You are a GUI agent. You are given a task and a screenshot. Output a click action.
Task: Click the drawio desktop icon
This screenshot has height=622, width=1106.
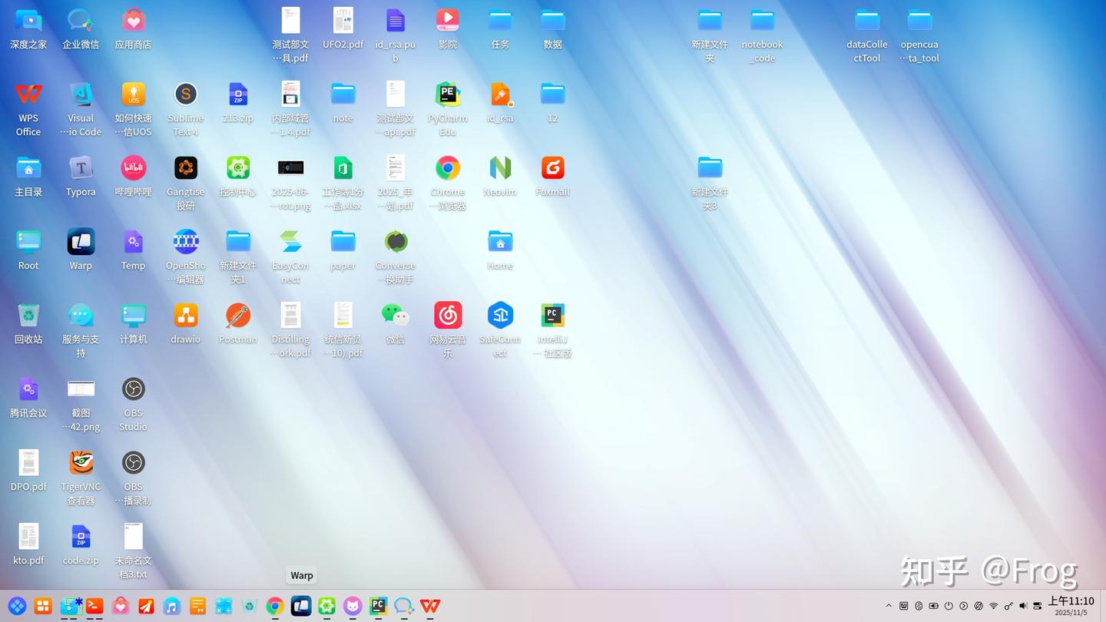click(x=186, y=325)
